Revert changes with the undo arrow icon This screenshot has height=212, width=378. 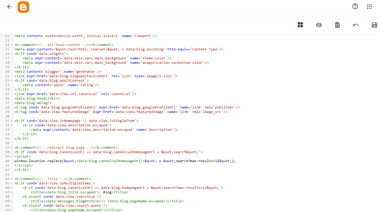click(355, 25)
